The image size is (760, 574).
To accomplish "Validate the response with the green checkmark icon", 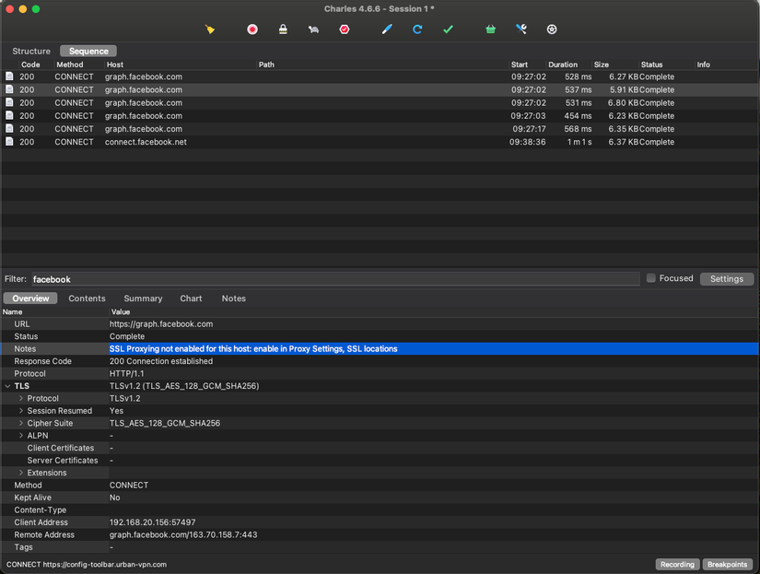I will tap(448, 29).
